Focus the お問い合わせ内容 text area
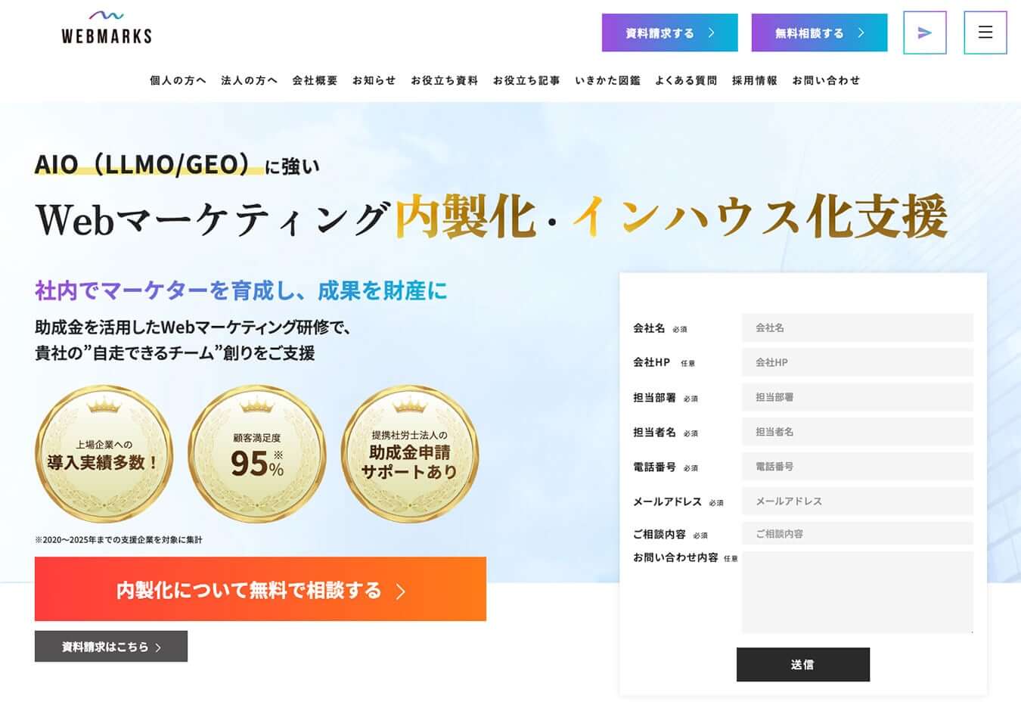 click(857, 592)
